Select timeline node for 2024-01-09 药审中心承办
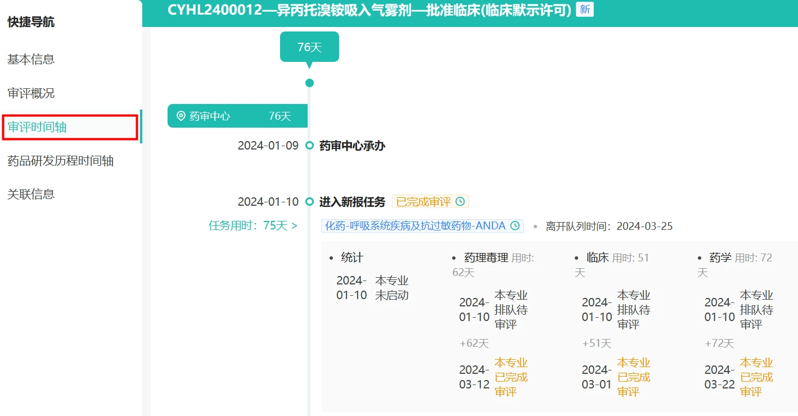798x416 pixels. [309, 146]
